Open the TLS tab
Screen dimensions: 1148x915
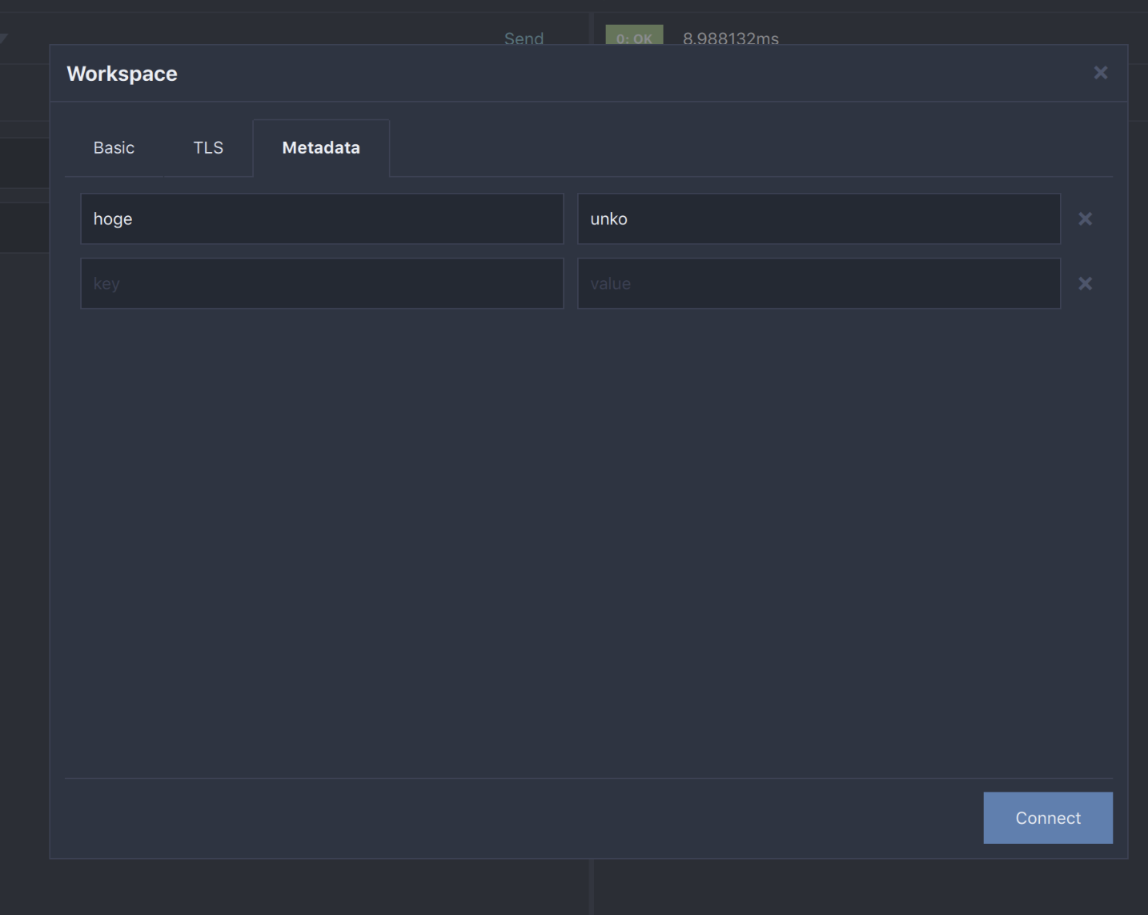click(208, 148)
